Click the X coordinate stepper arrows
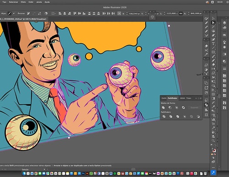The width and height of the screenshot is (229, 177). [x=127, y=14]
